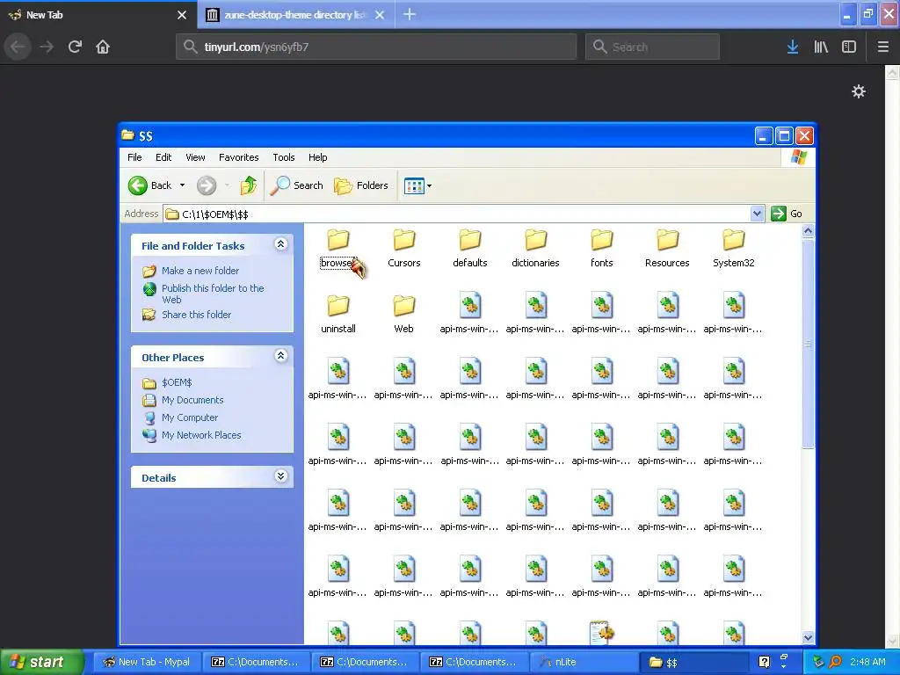Open the Cursors folder

(x=404, y=249)
